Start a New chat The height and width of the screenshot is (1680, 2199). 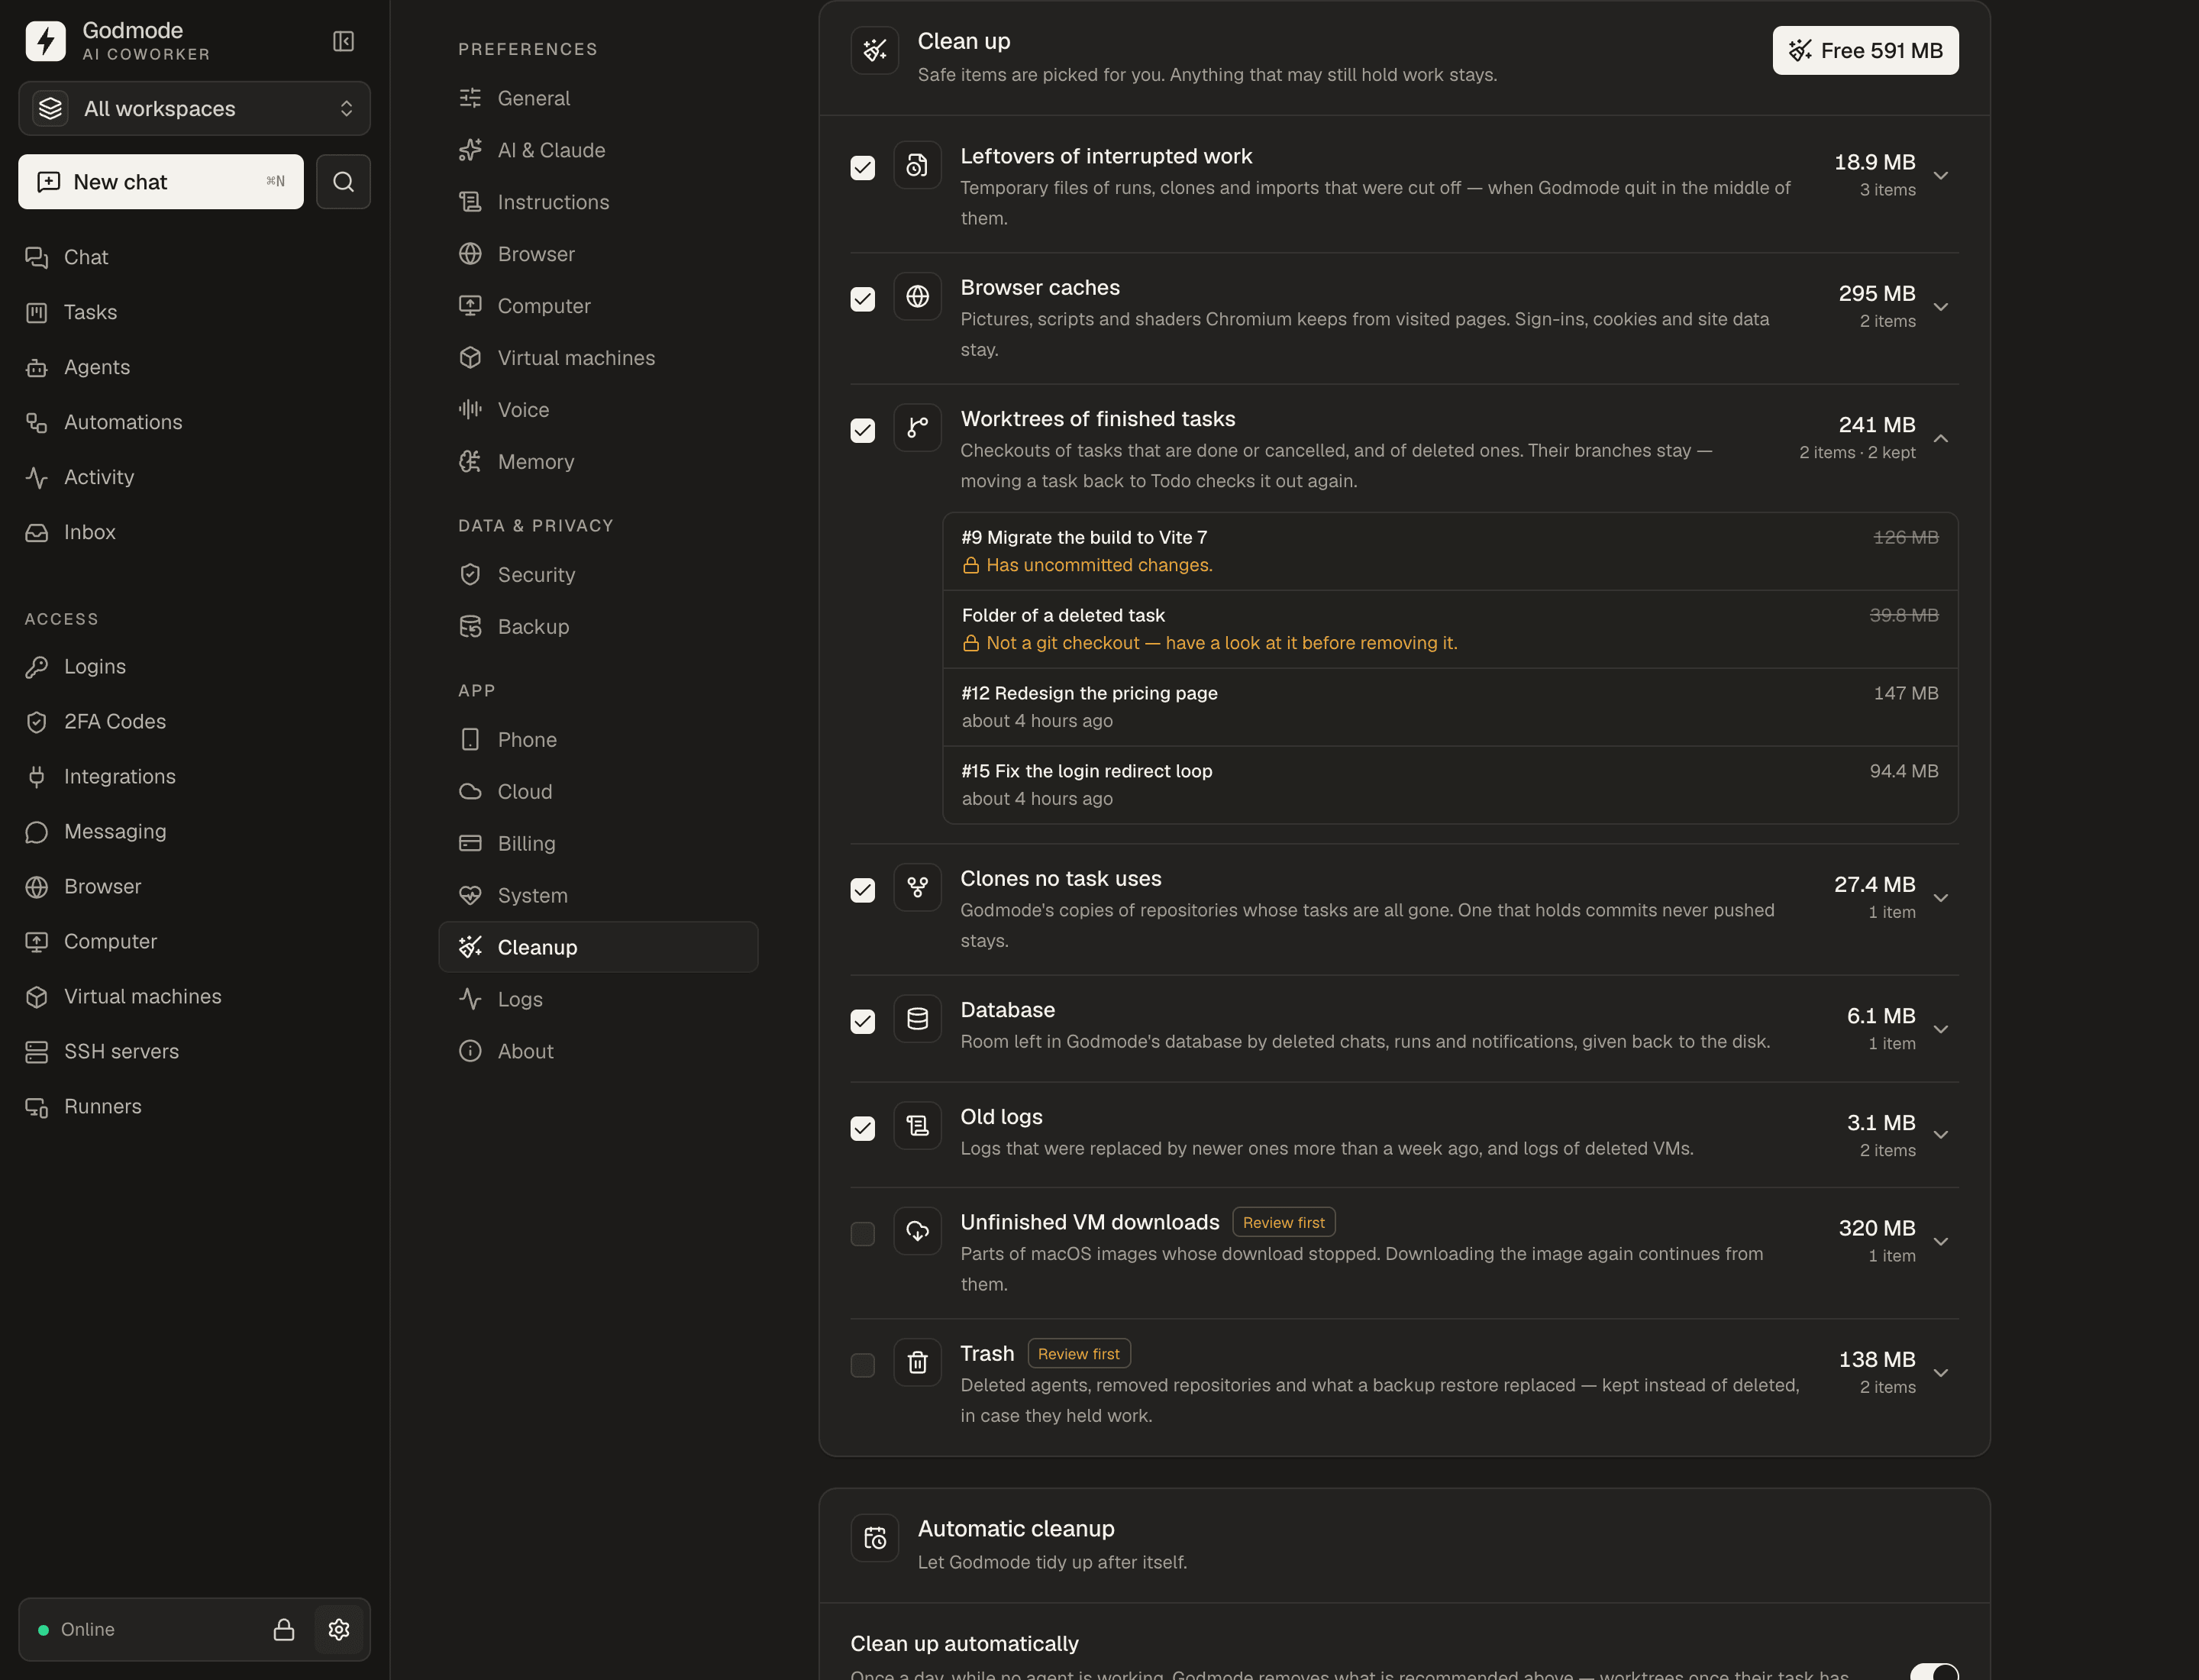(161, 181)
